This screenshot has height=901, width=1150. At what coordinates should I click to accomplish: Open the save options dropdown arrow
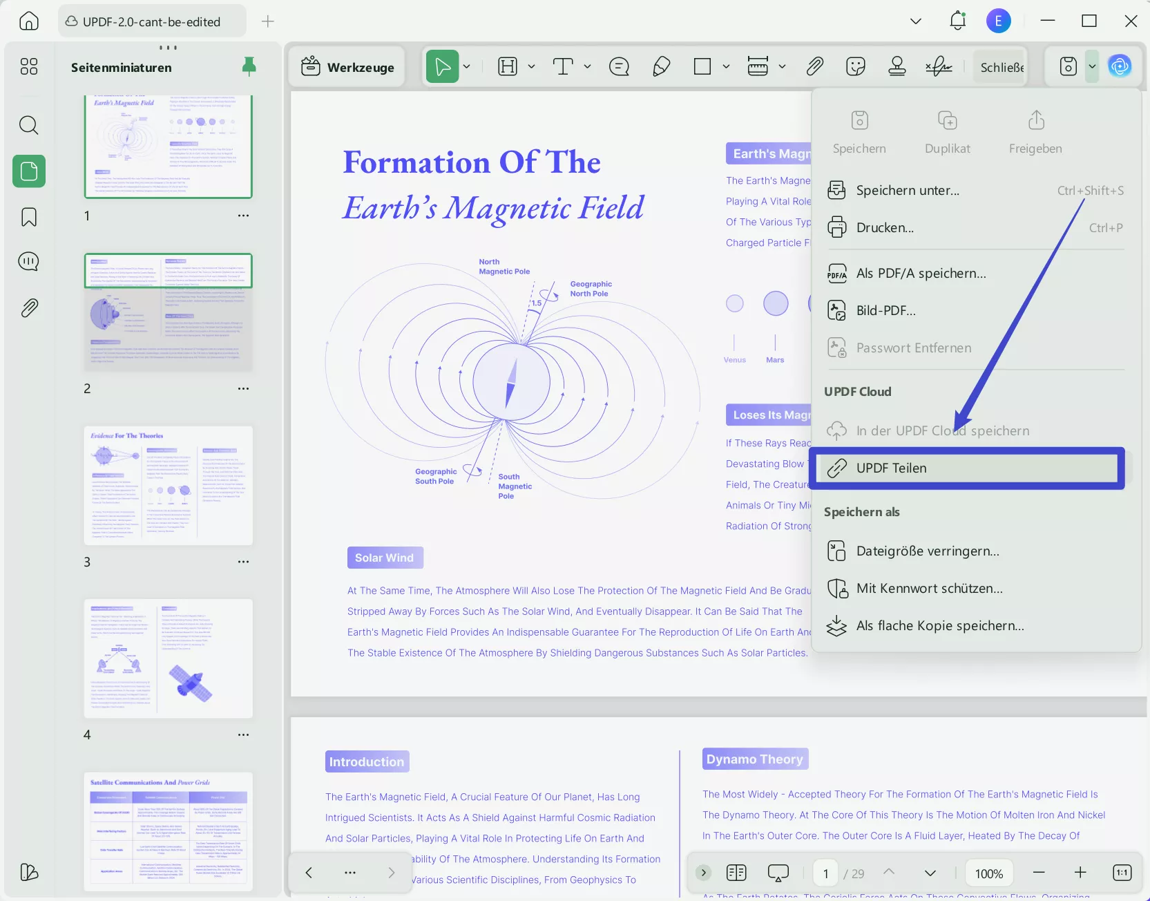tap(1091, 66)
